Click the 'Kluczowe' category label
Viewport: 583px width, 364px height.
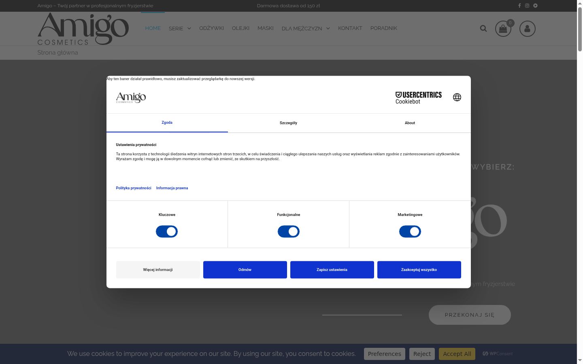[x=167, y=215]
